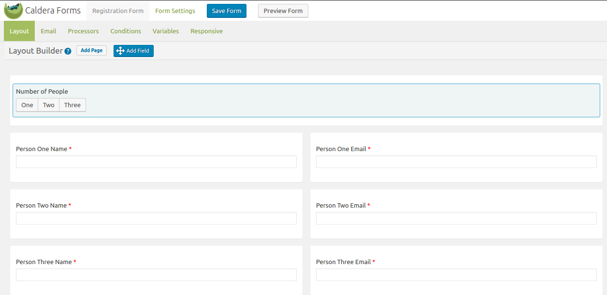Switch to the Conditions tab
Viewport: 607px width, 295px height.
126,31
